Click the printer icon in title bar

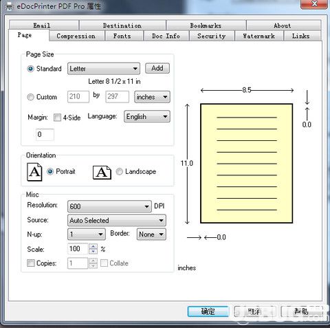[x=9, y=6]
